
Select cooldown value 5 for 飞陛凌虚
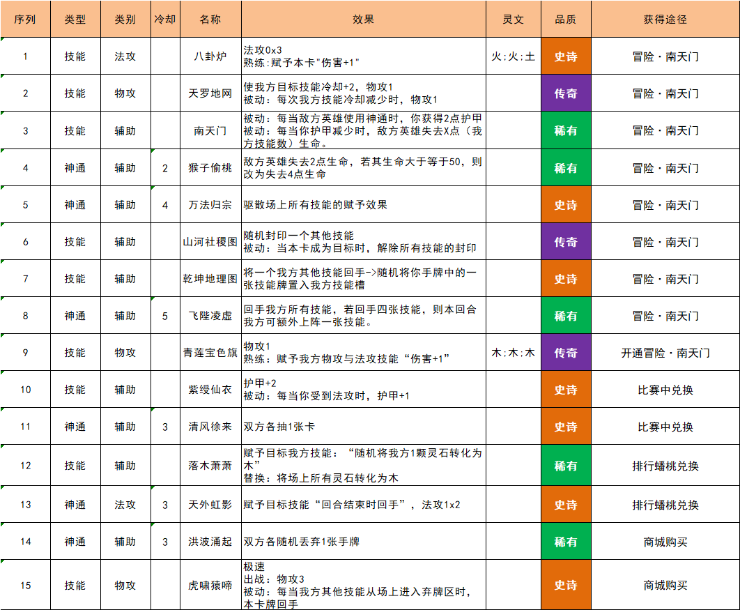pos(165,315)
